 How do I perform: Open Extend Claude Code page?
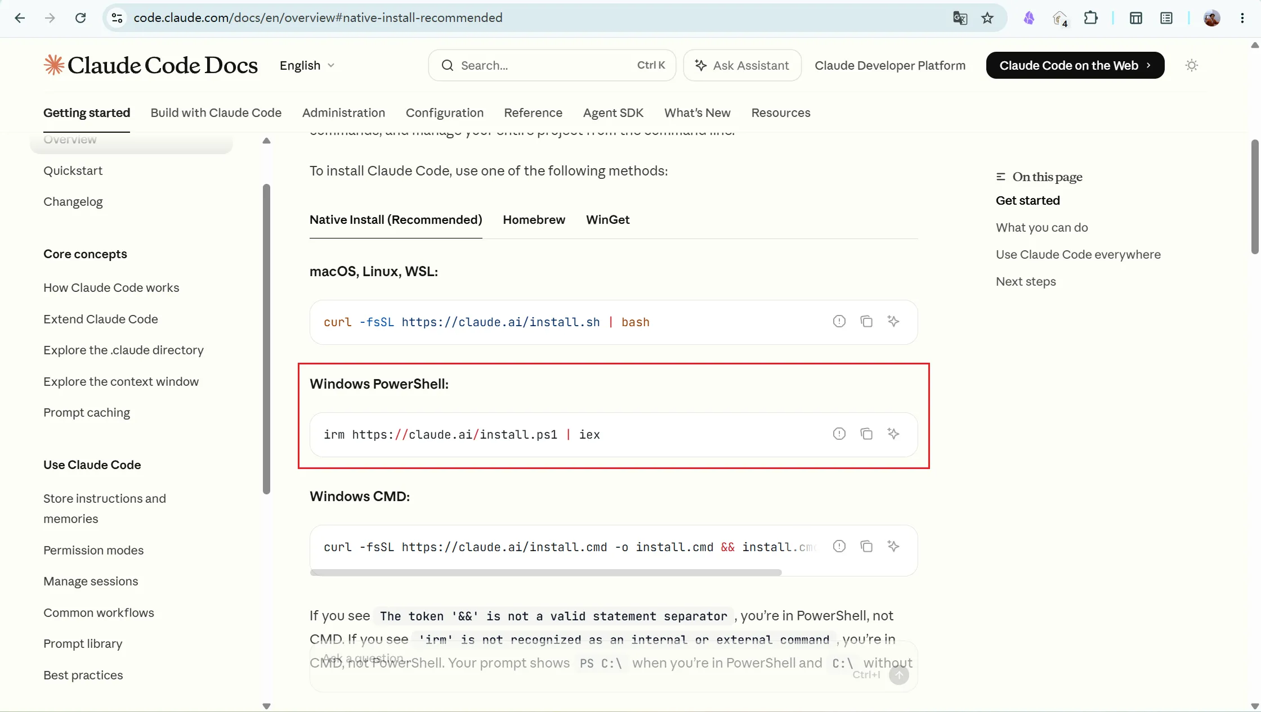[x=101, y=319]
